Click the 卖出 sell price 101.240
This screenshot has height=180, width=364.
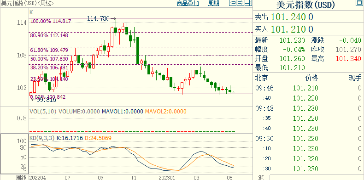[x=292, y=17]
